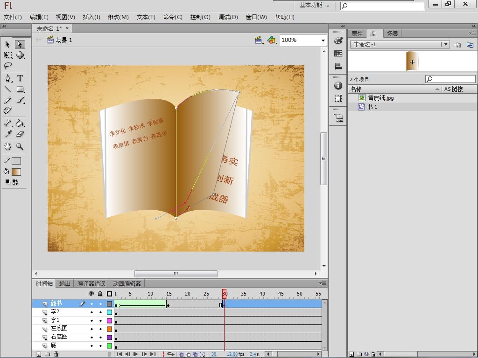Open the 基本功能 workspace dropdown
The width and height of the screenshot is (478, 358).
pyautogui.click(x=314, y=5)
